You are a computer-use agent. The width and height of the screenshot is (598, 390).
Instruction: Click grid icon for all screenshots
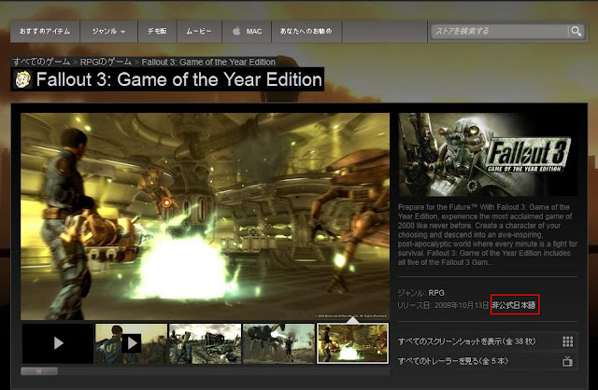click(x=567, y=341)
